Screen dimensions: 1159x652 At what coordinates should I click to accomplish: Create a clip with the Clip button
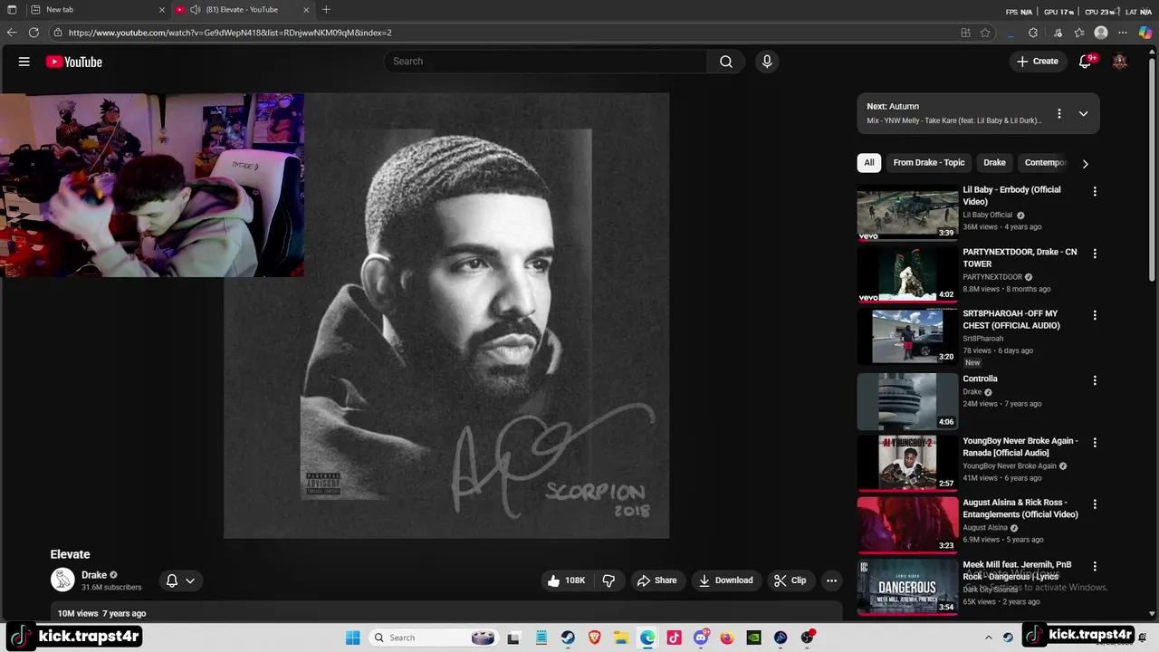[x=790, y=580]
